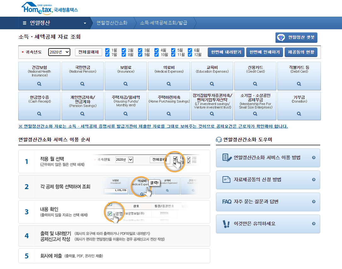The width and height of the screenshot is (342, 269).
Task: Toggle the 12월 checkbox
Action: (190, 54)
